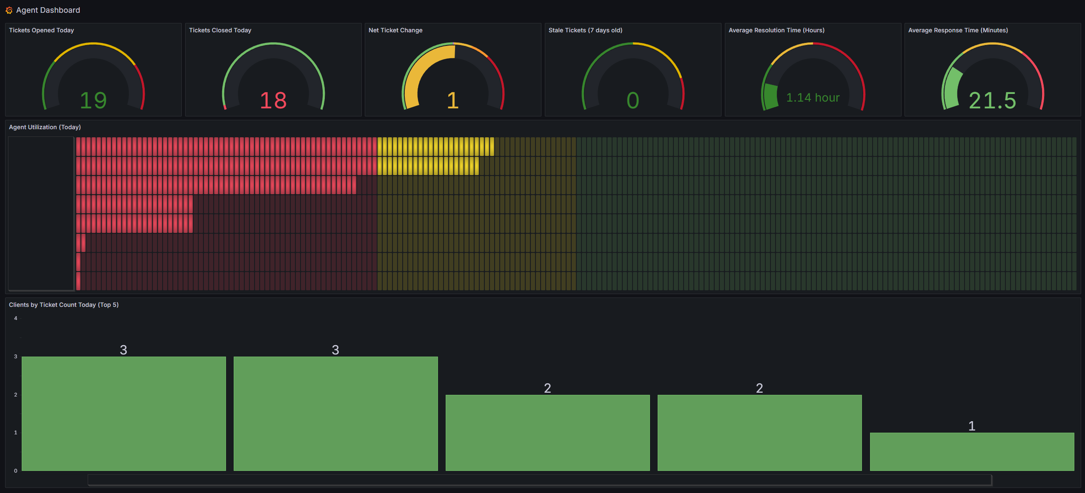Click the Grafana logo icon
Image resolution: width=1085 pixels, height=493 pixels.
[x=9, y=10]
